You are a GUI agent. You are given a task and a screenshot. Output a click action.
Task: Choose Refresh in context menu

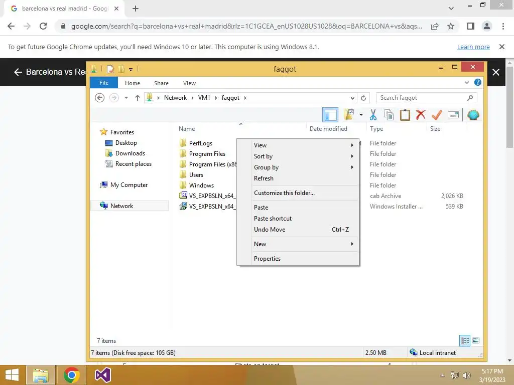(298, 178)
